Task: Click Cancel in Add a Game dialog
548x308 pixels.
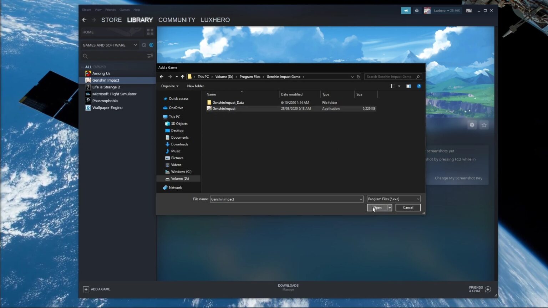Action: 408,207
